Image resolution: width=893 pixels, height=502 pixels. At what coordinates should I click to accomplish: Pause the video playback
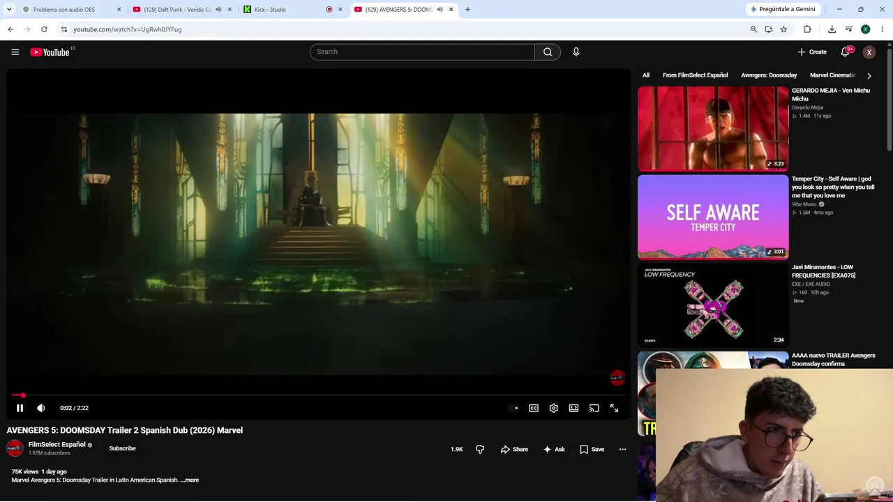20,408
